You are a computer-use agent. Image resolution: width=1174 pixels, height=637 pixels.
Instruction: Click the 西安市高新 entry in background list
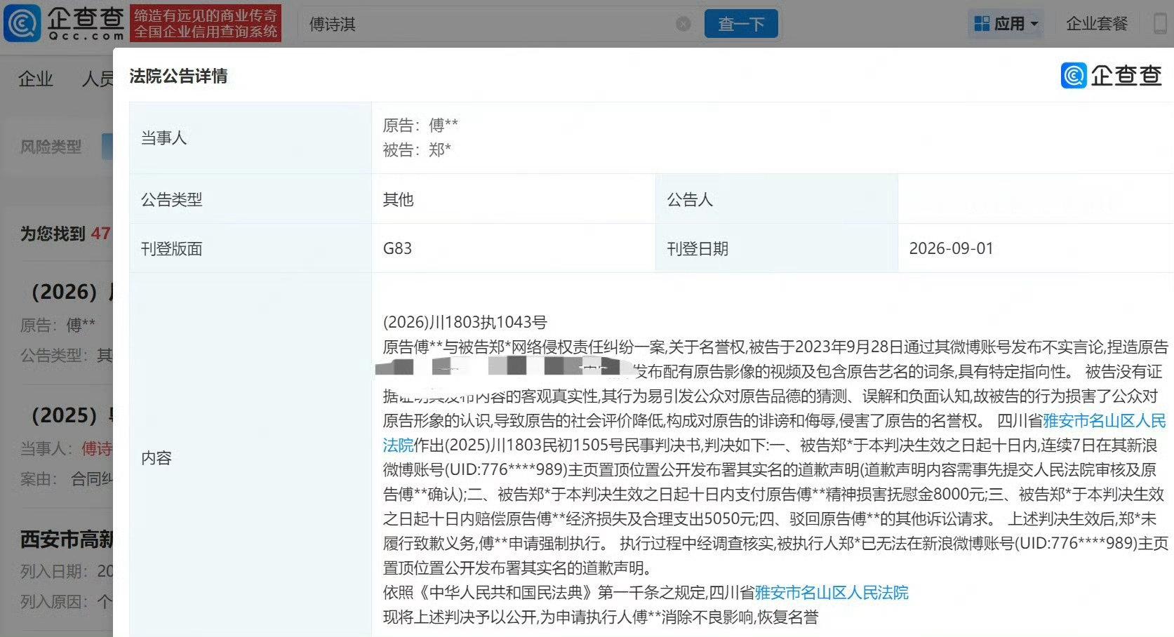coord(67,539)
